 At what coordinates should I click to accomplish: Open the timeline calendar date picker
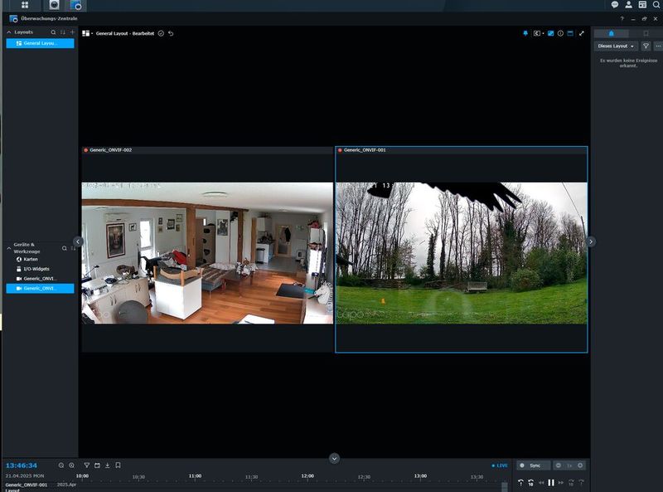97,465
